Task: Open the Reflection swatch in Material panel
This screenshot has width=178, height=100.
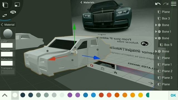Action: pos(7,63)
